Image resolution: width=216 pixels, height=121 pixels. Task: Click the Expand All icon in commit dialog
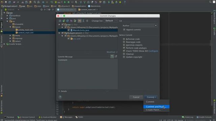click(x=83, y=21)
